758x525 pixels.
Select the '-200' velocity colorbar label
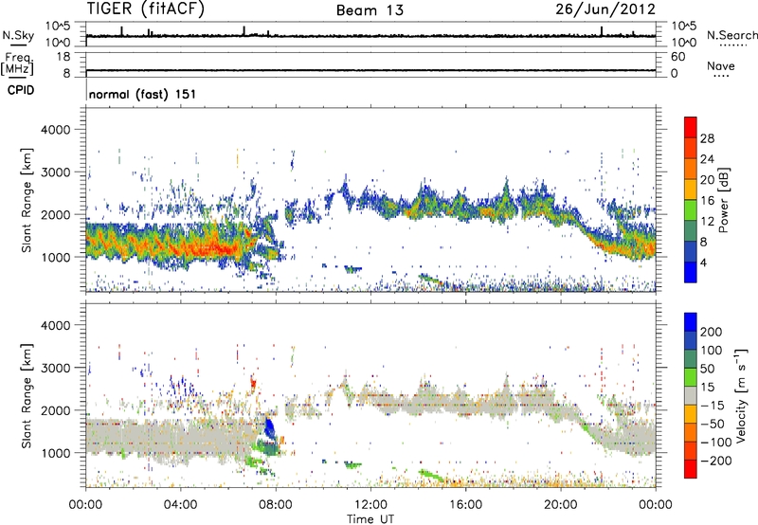[x=716, y=461]
